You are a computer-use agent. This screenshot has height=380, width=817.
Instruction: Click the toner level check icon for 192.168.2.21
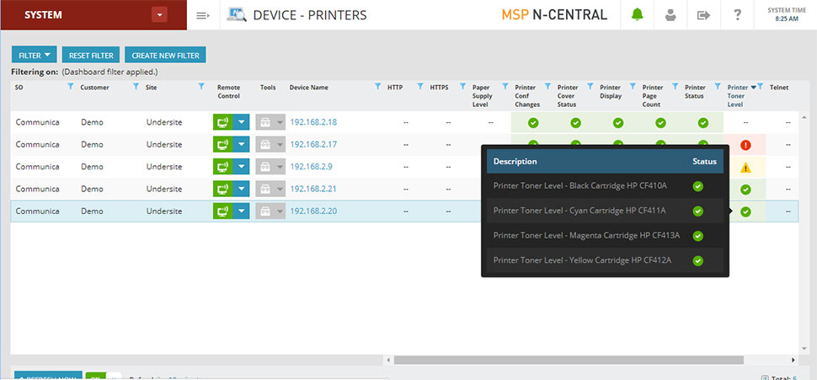(x=745, y=190)
